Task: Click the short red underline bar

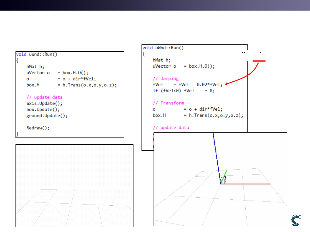Action: (x=259, y=61)
